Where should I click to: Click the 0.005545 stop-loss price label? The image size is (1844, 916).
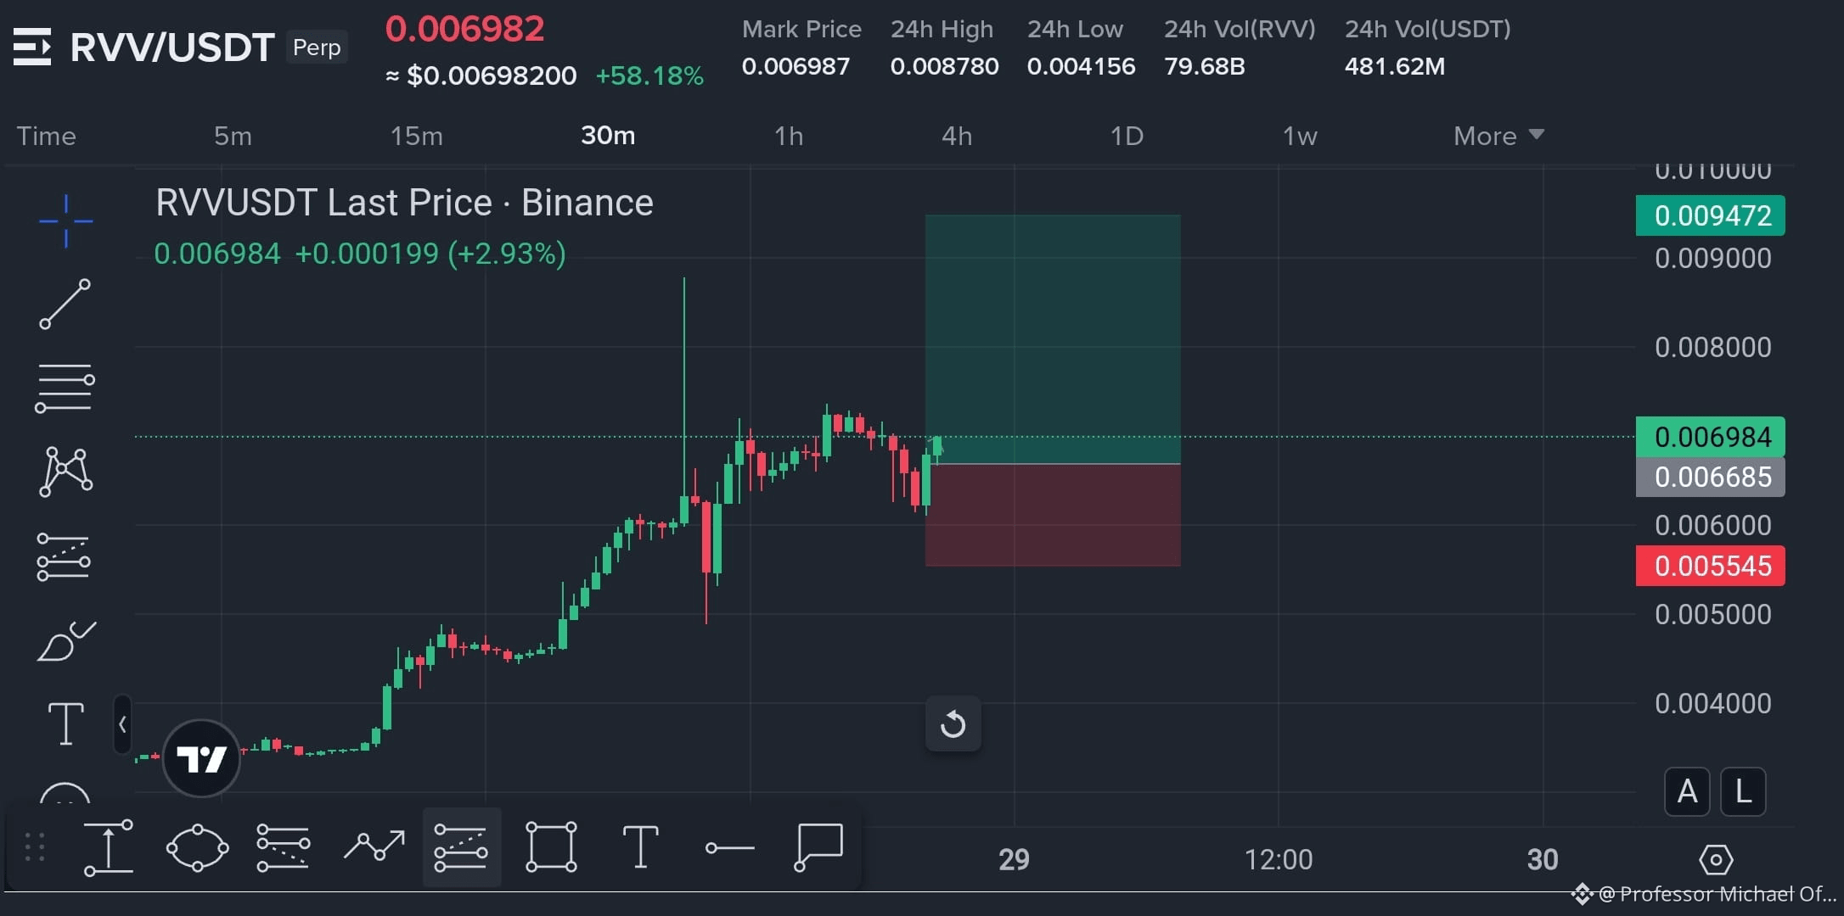[1711, 566]
